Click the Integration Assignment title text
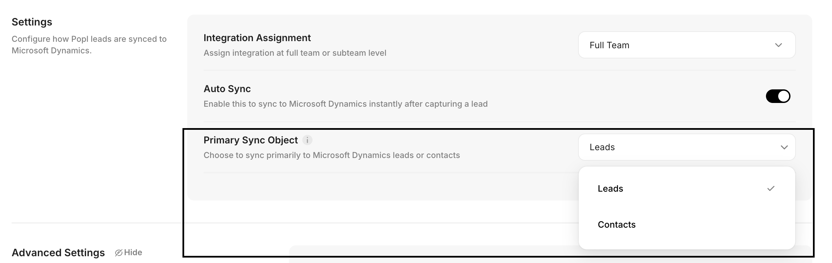Viewport: 832px width, 263px height. (257, 38)
